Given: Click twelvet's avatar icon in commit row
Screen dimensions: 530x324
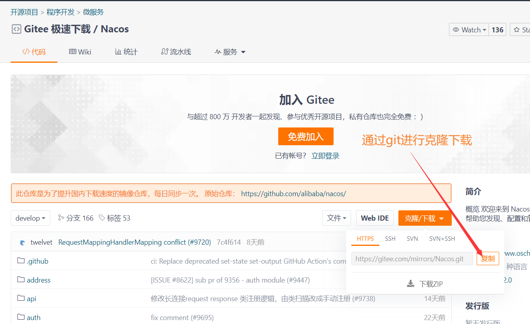Looking at the screenshot, I should click(23, 242).
